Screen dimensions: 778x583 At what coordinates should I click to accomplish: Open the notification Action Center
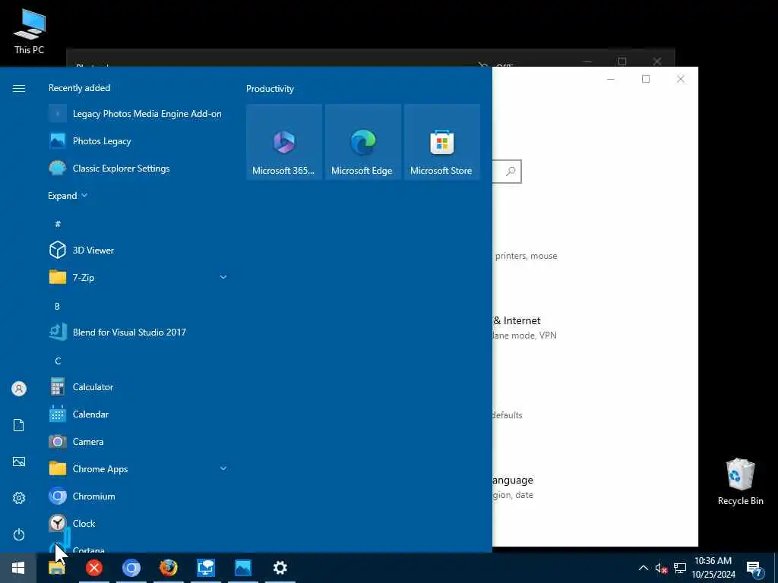point(754,569)
